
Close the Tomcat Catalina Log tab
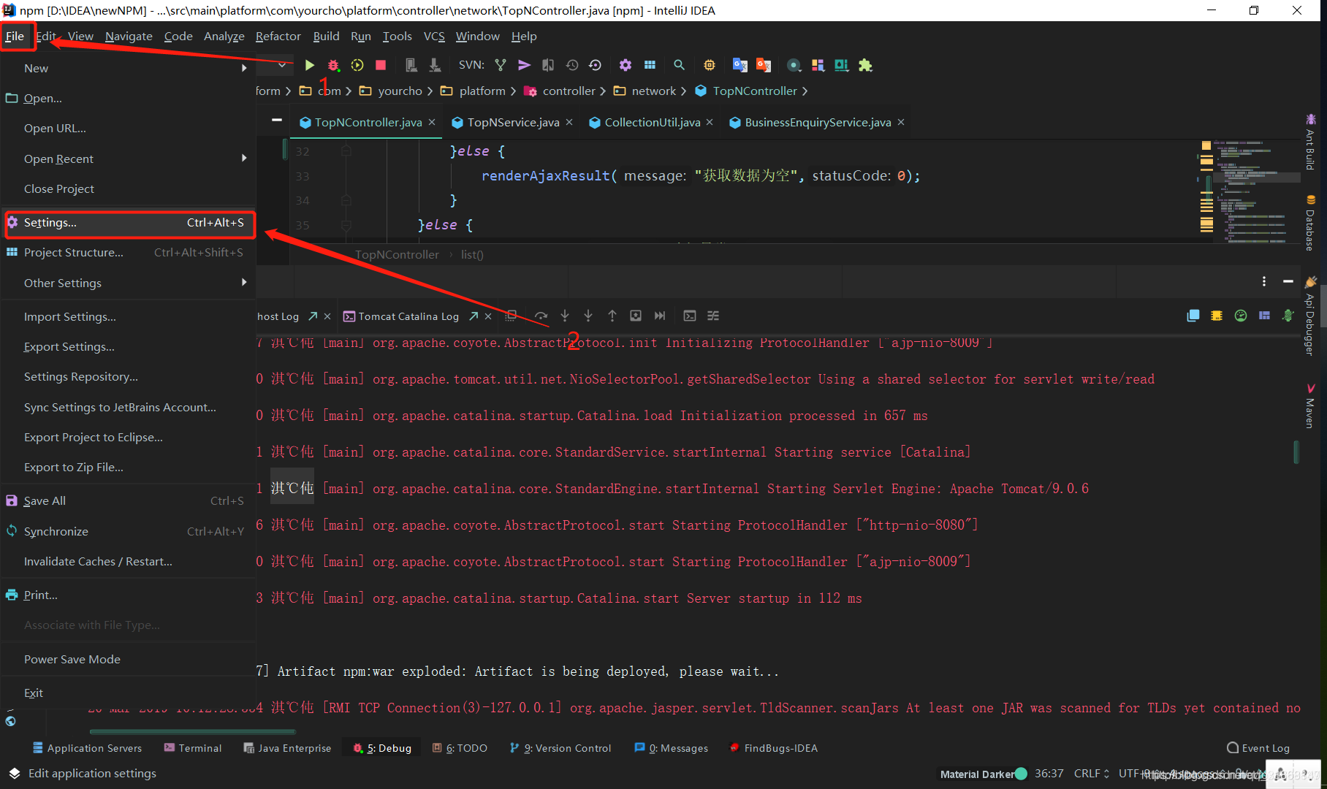coord(488,316)
